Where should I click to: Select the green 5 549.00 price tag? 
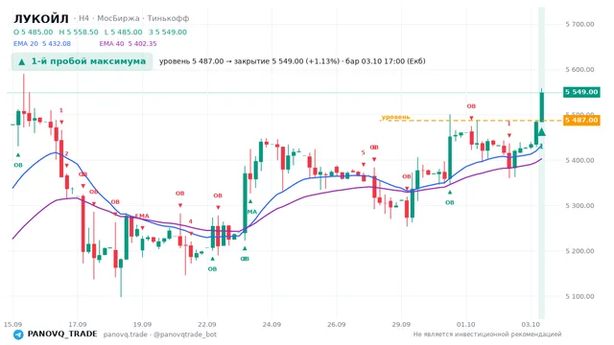581,92
